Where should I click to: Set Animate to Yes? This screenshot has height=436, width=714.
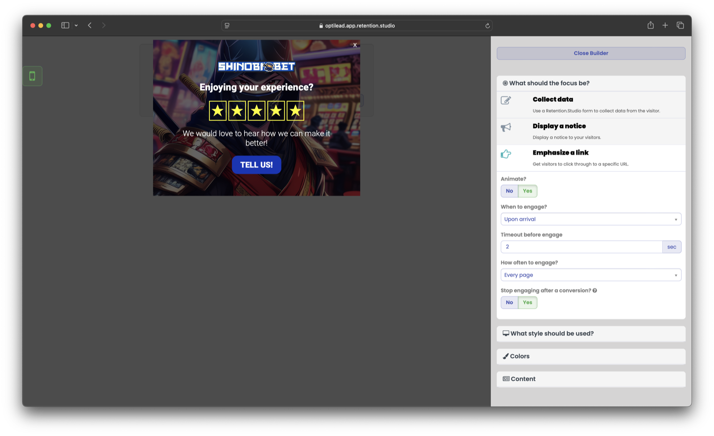[x=527, y=191]
